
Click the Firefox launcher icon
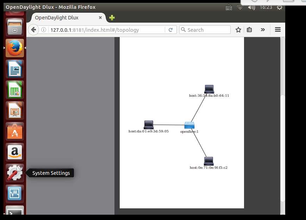15,48
